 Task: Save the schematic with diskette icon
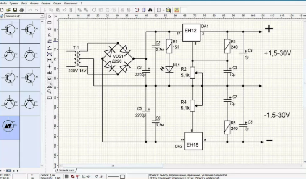pyautogui.click(x=15, y=10)
